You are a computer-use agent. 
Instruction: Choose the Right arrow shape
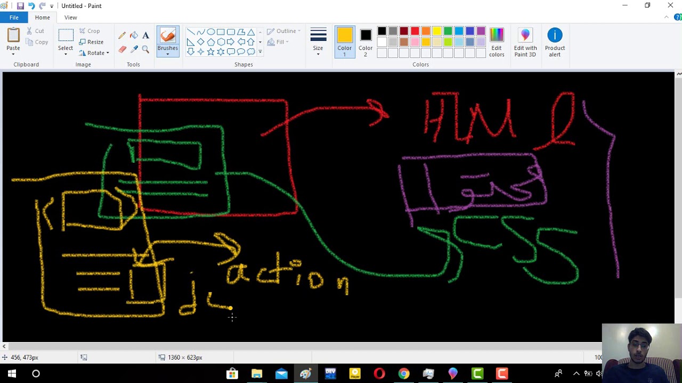click(x=231, y=42)
